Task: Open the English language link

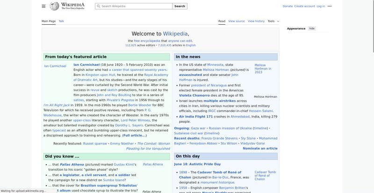Action: coord(191,45)
